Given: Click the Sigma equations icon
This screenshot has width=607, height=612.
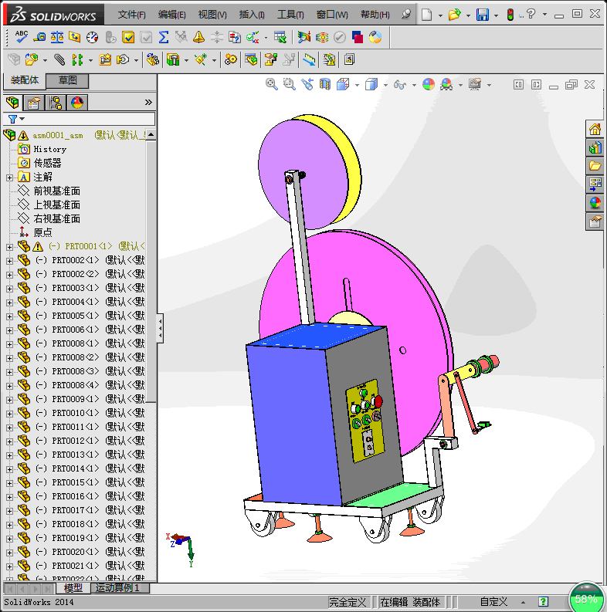Looking at the screenshot, I should 164,37.
